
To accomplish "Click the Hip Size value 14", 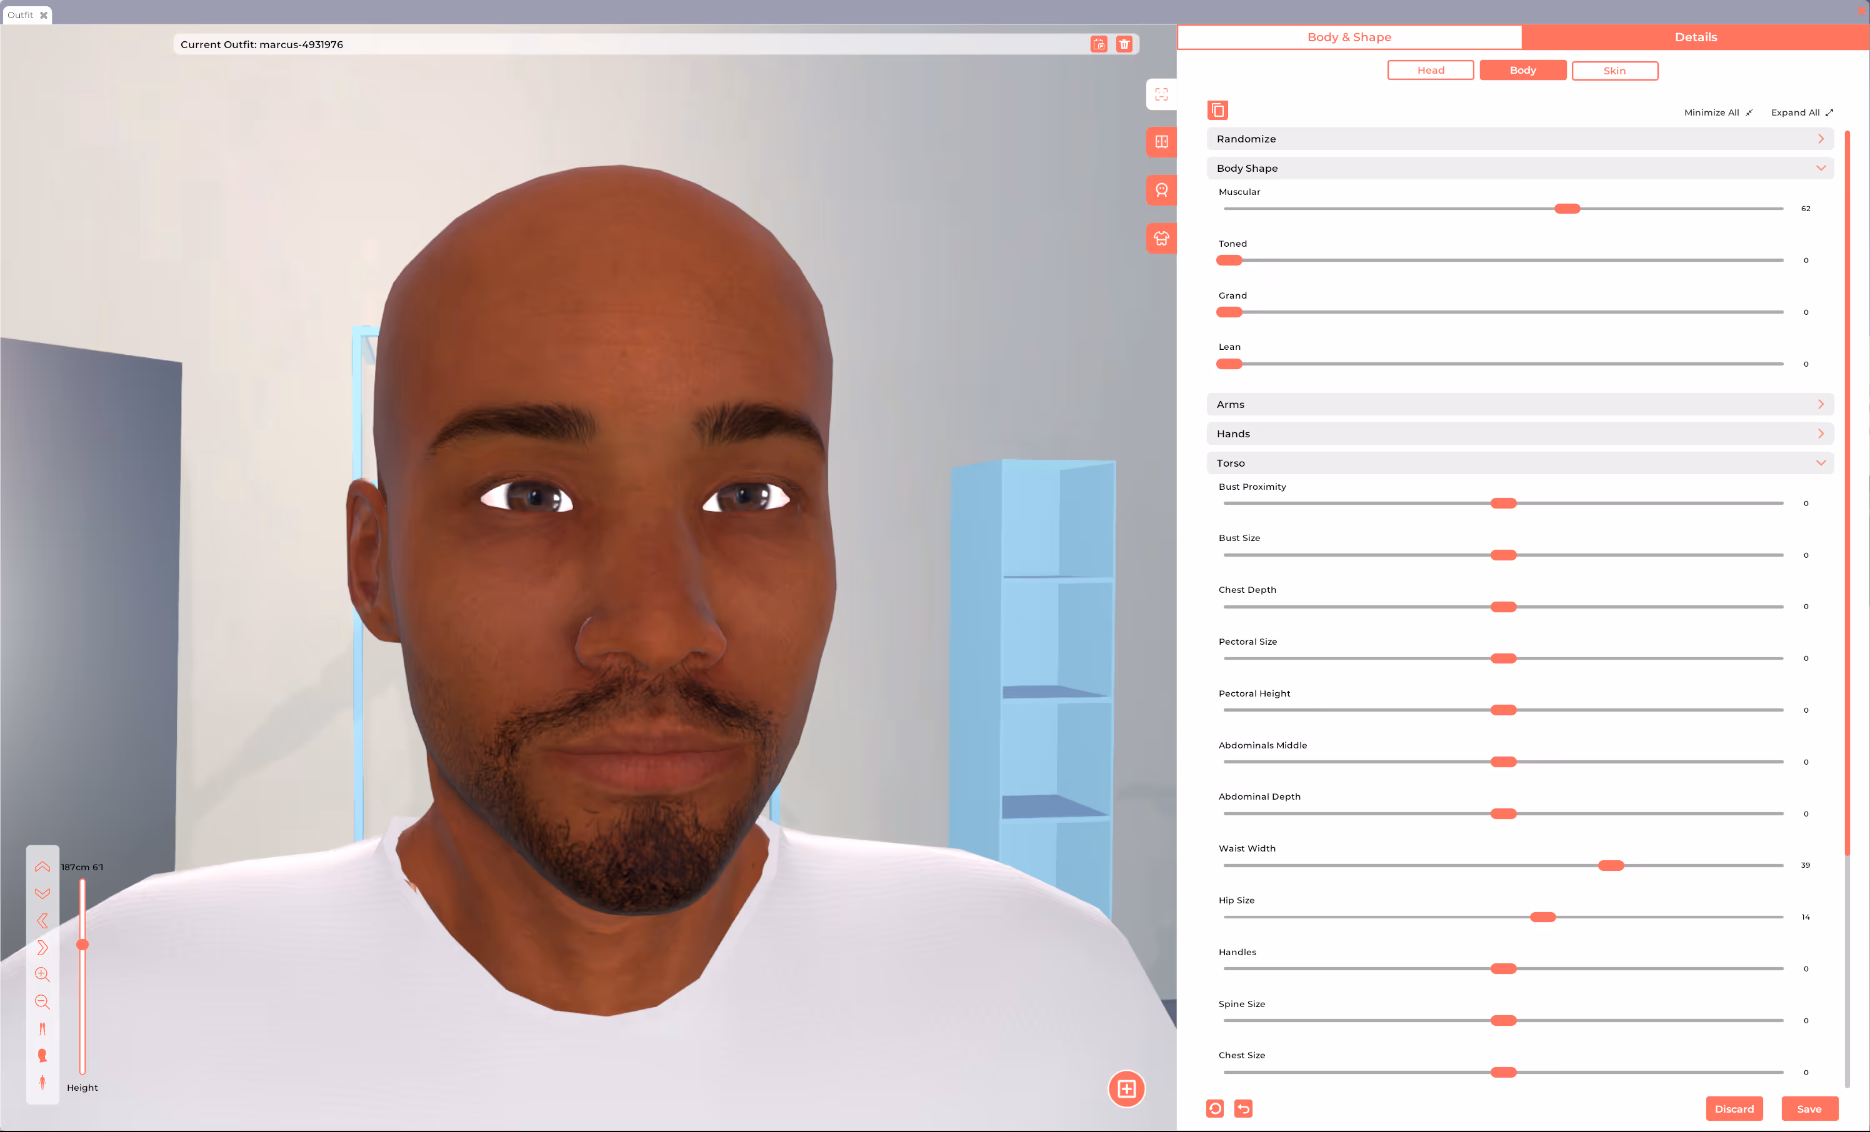I will pos(1806,917).
